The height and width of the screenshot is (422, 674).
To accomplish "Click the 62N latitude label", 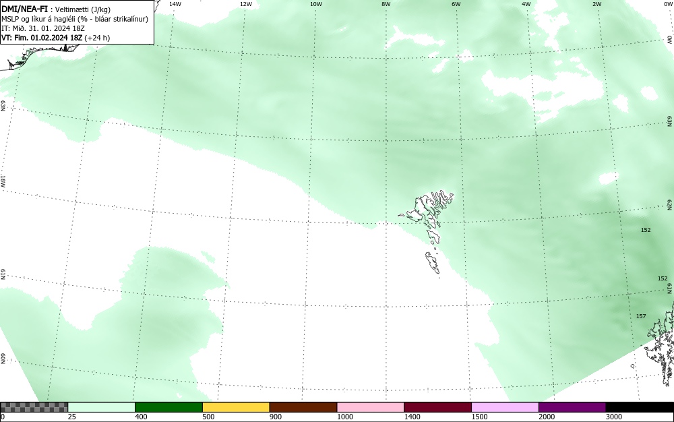I will (x=669, y=206).
